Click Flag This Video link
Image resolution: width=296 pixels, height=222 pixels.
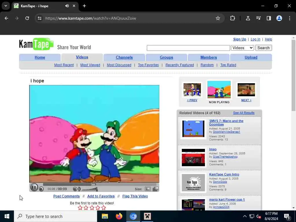pos(135,196)
